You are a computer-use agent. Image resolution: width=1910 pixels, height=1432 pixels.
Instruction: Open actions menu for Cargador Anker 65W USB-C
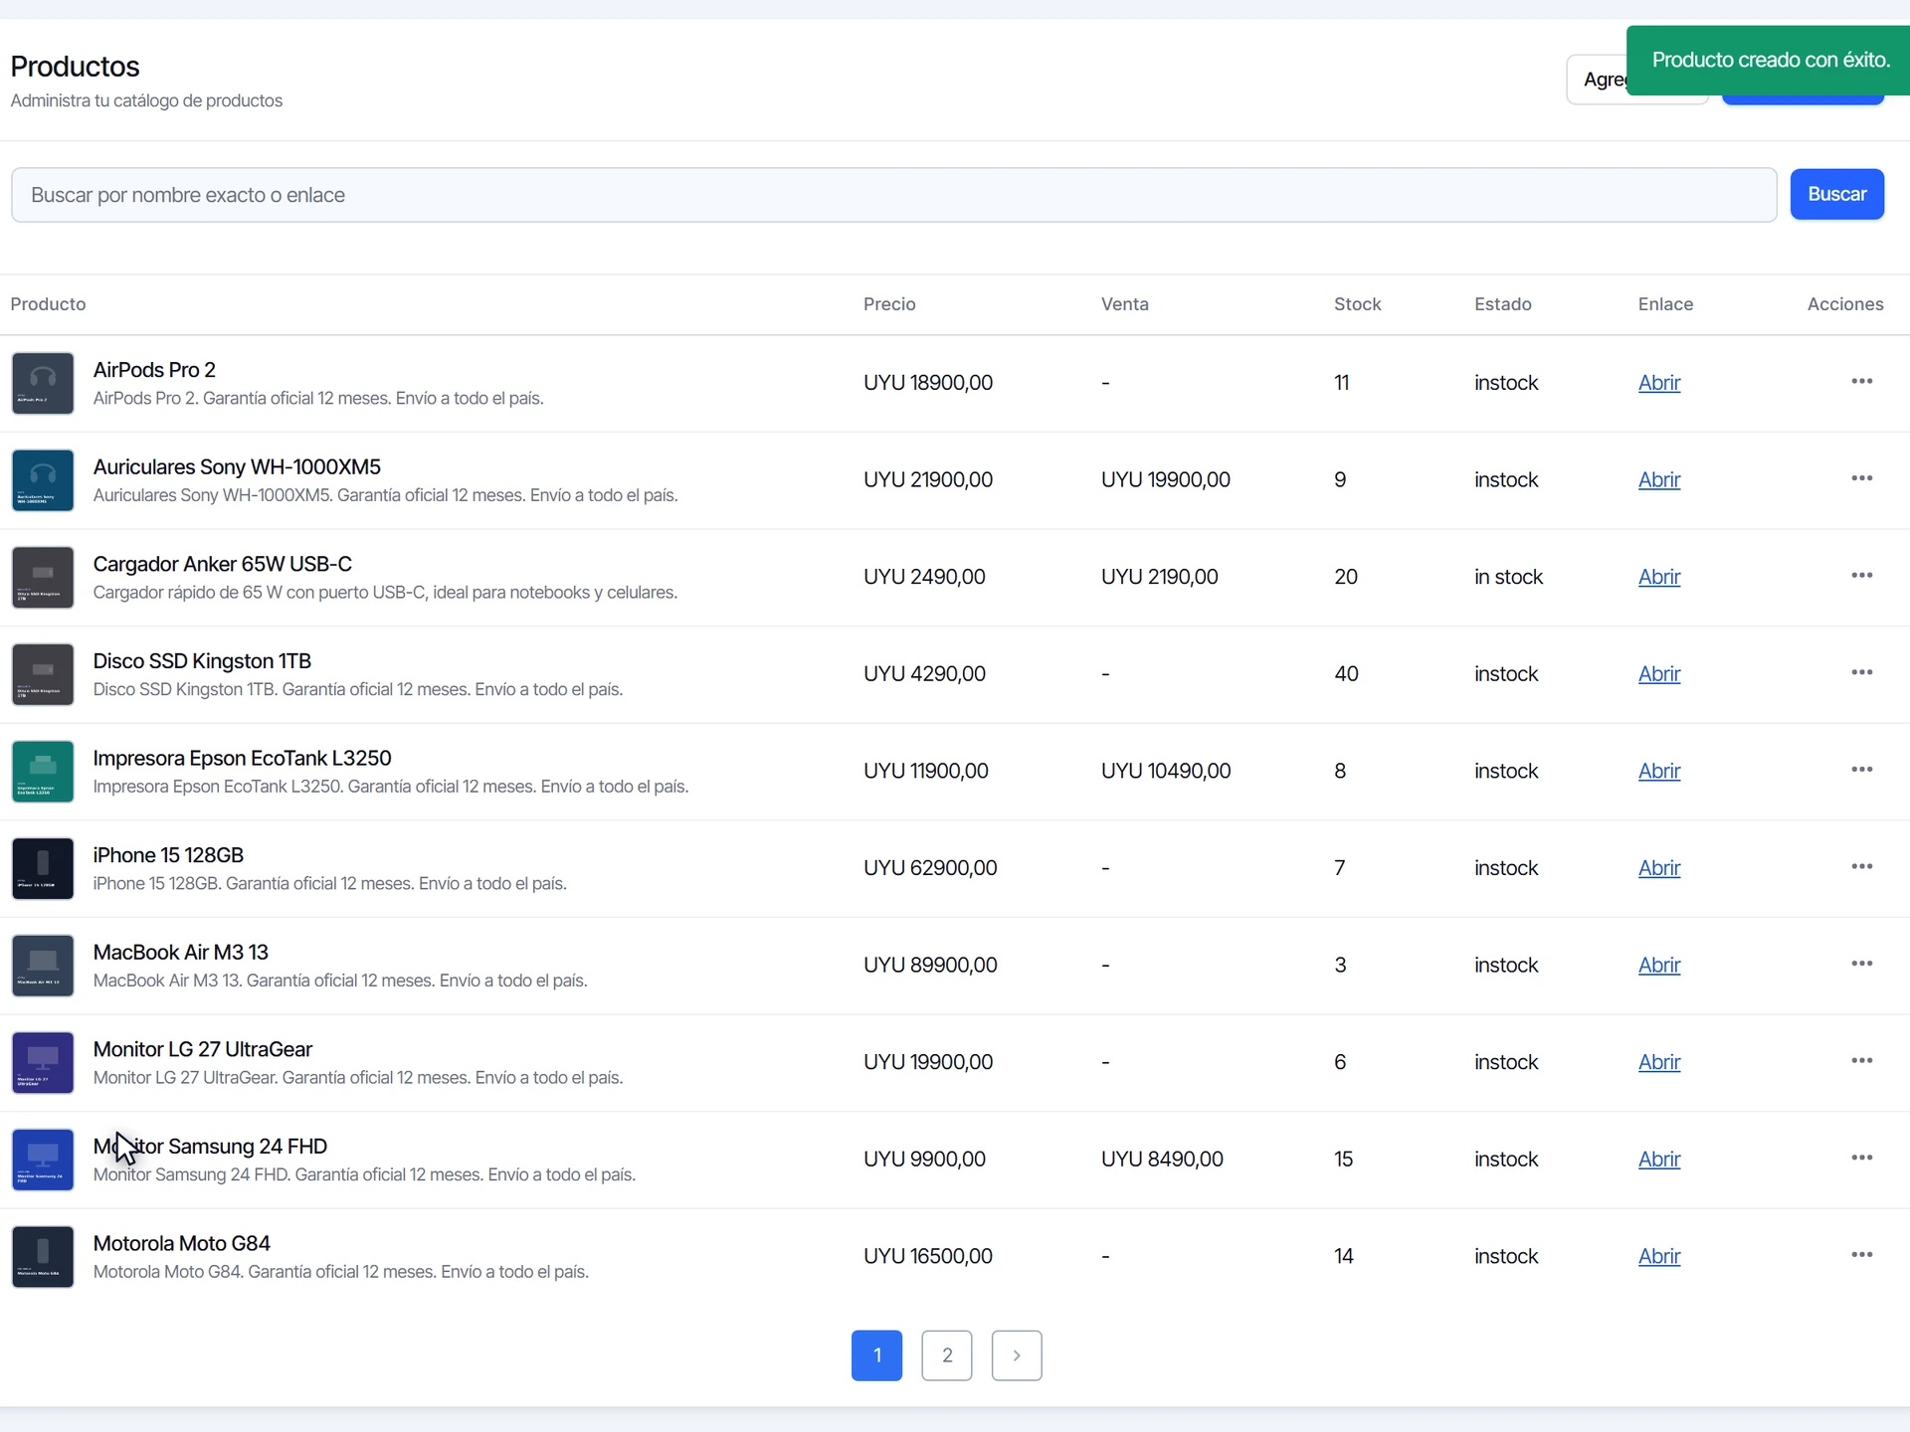pyautogui.click(x=1861, y=576)
